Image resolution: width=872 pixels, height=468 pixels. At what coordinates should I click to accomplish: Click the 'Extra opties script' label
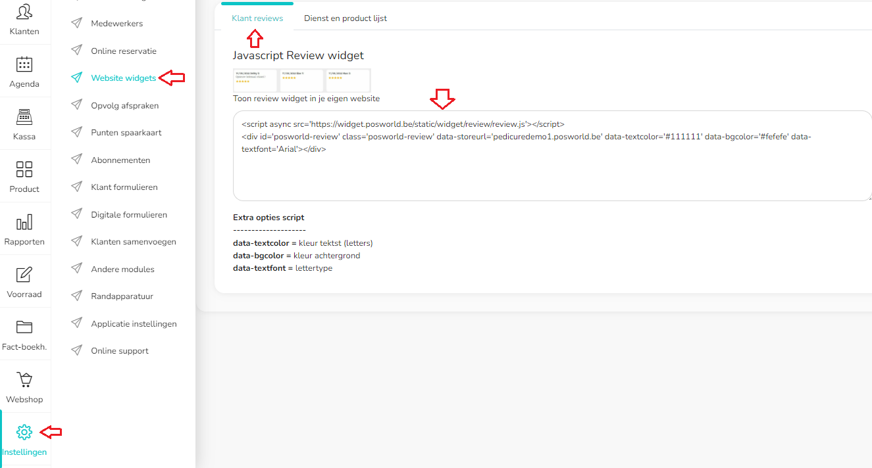point(269,217)
